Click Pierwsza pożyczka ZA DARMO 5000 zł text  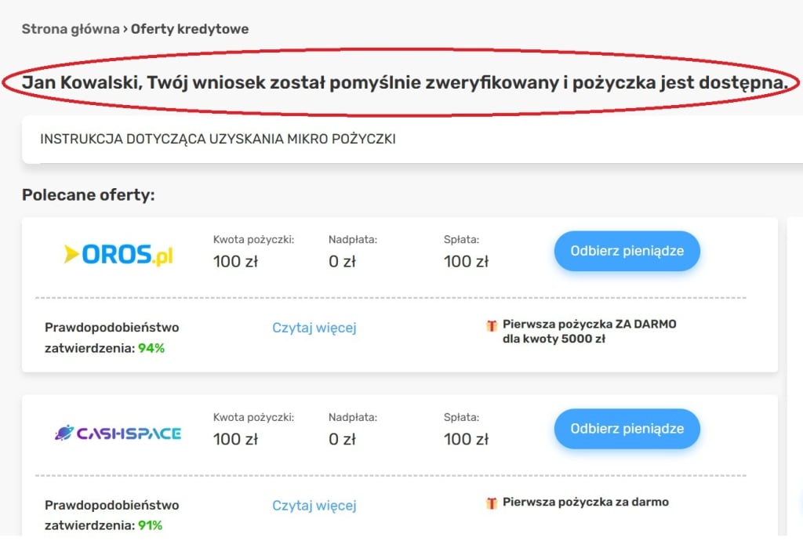[x=589, y=332]
